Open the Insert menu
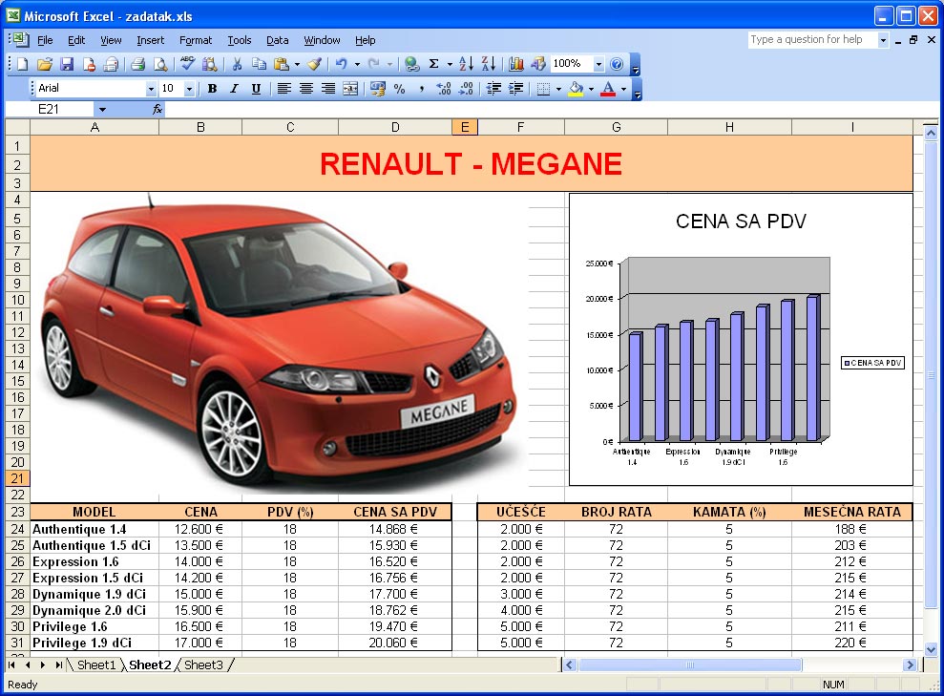944x696 pixels. [x=150, y=40]
